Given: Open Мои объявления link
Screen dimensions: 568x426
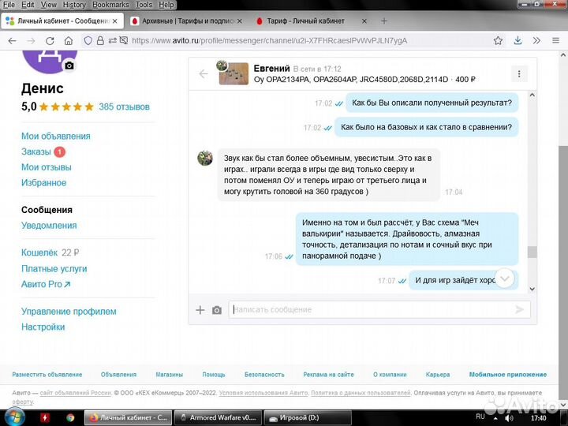Looking at the screenshot, I should point(55,136).
